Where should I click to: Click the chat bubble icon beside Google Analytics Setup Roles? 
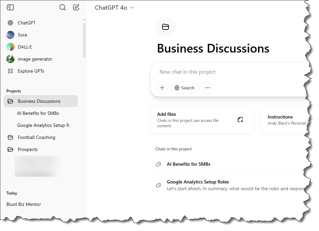click(158, 185)
